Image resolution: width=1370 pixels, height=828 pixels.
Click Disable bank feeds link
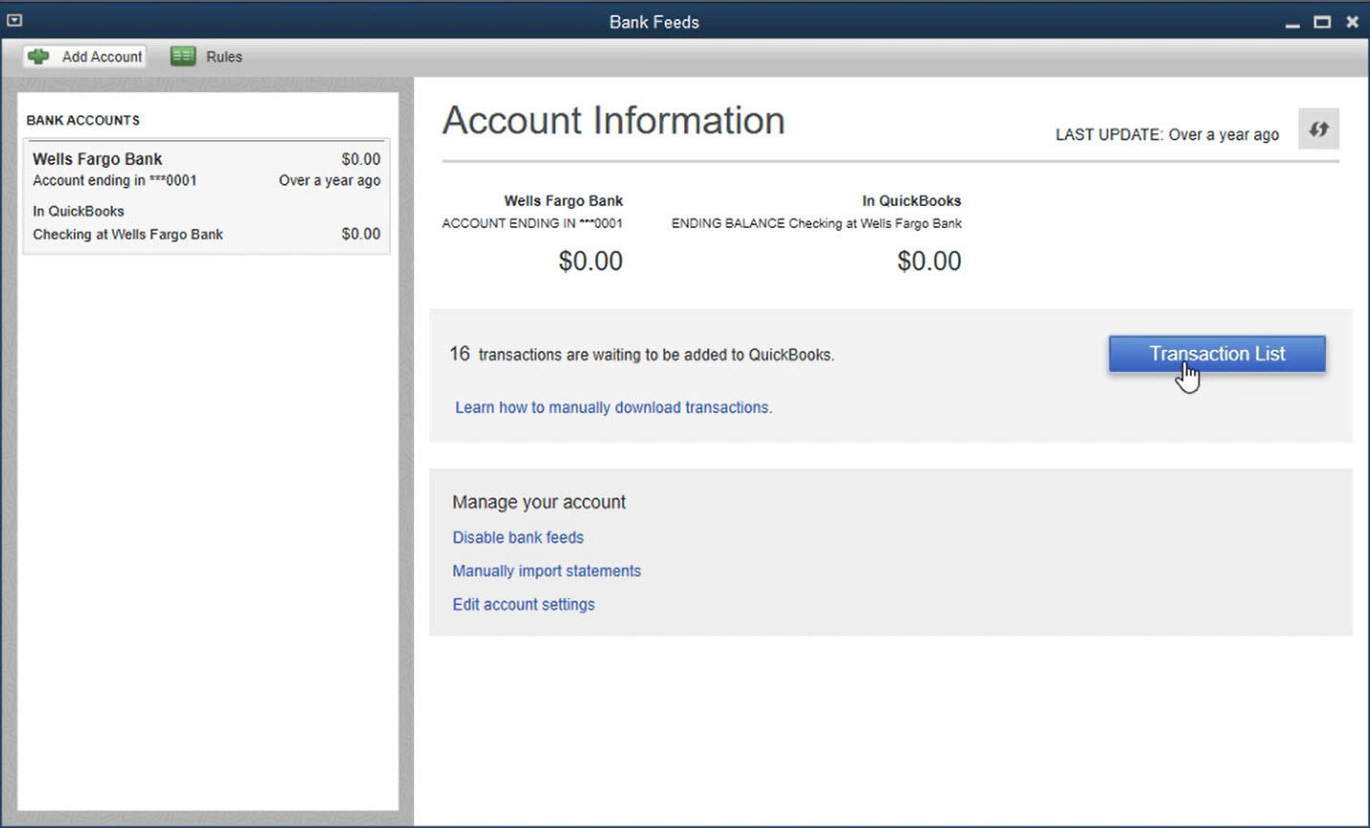click(517, 538)
